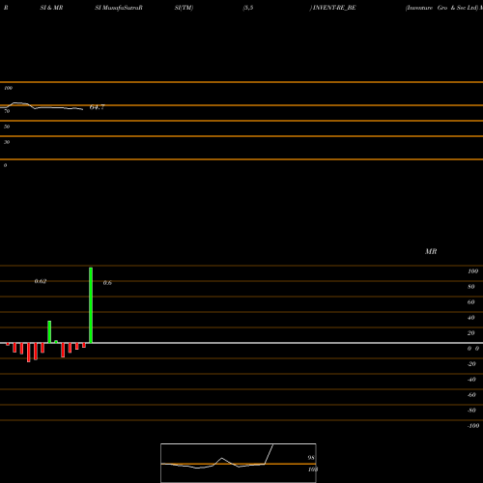Viewport: 483px width, 483px height.
Task: Click the 'Inventure Gro & Sec Ltd' company name
Action: (441, 8)
